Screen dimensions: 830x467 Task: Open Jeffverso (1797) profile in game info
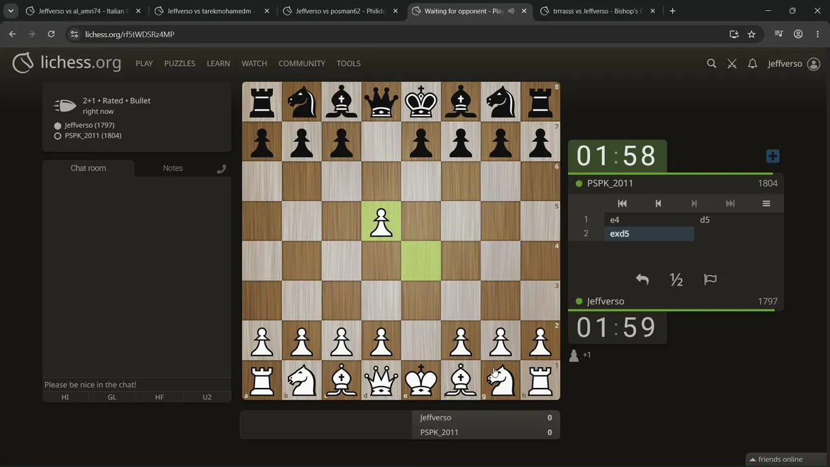89,125
